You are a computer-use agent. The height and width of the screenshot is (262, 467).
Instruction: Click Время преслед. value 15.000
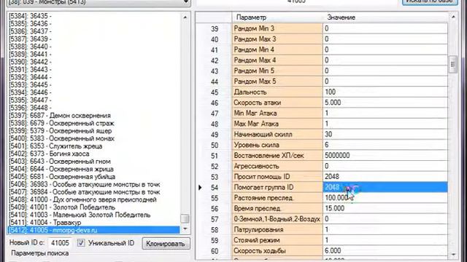point(385,208)
